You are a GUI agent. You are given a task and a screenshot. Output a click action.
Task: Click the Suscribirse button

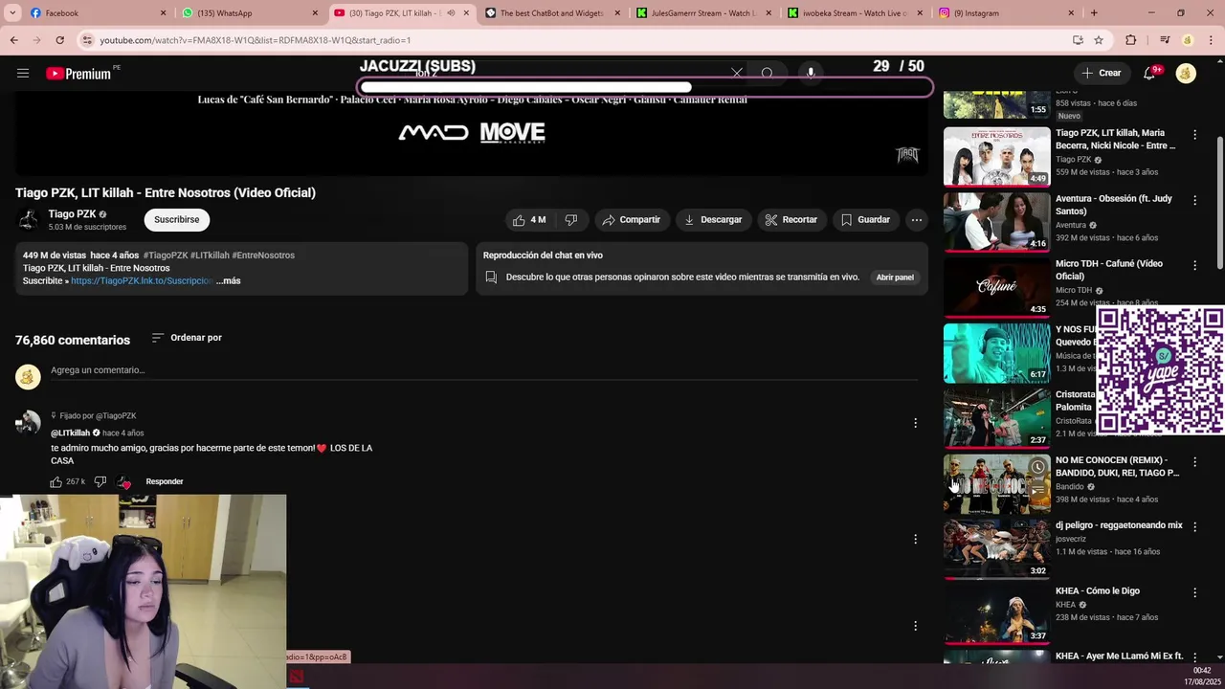point(177,220)
